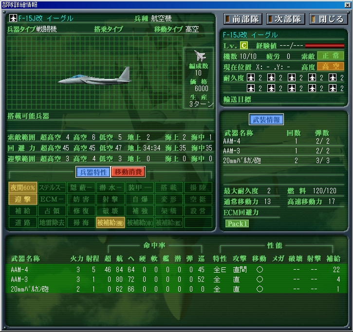Click the small jet icon above 編成数

200,55
